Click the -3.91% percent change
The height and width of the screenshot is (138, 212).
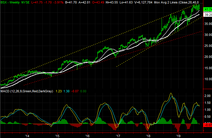tap(58, 2)
